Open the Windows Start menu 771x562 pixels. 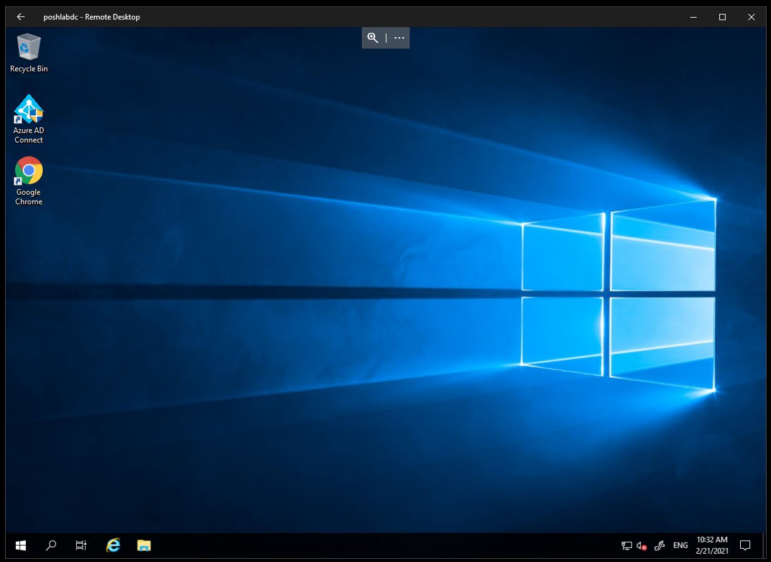coord(21,545)
